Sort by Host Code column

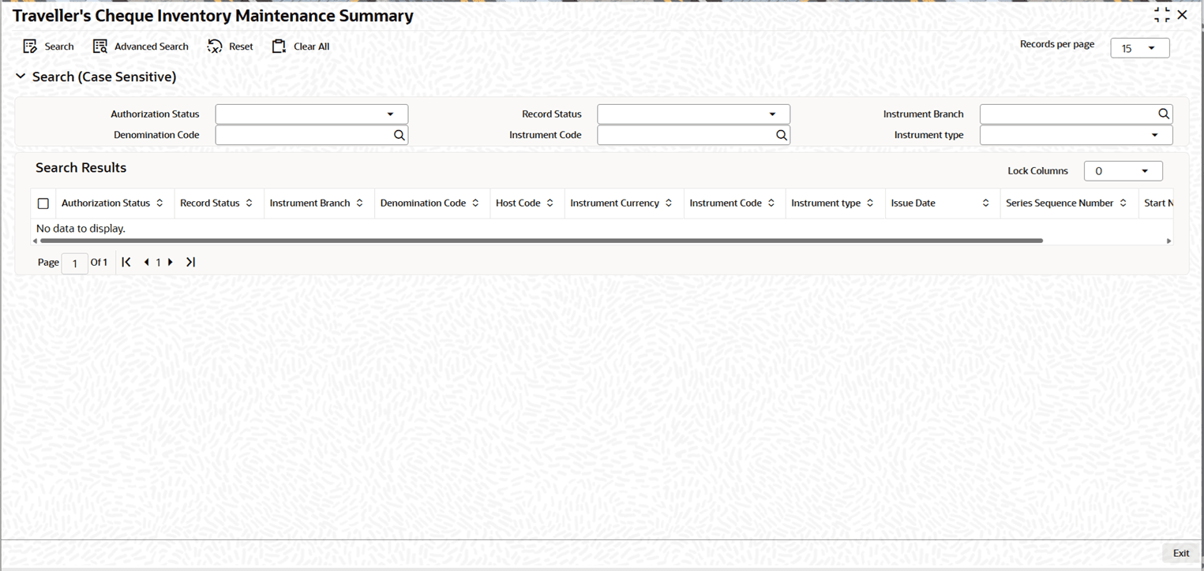549,203
